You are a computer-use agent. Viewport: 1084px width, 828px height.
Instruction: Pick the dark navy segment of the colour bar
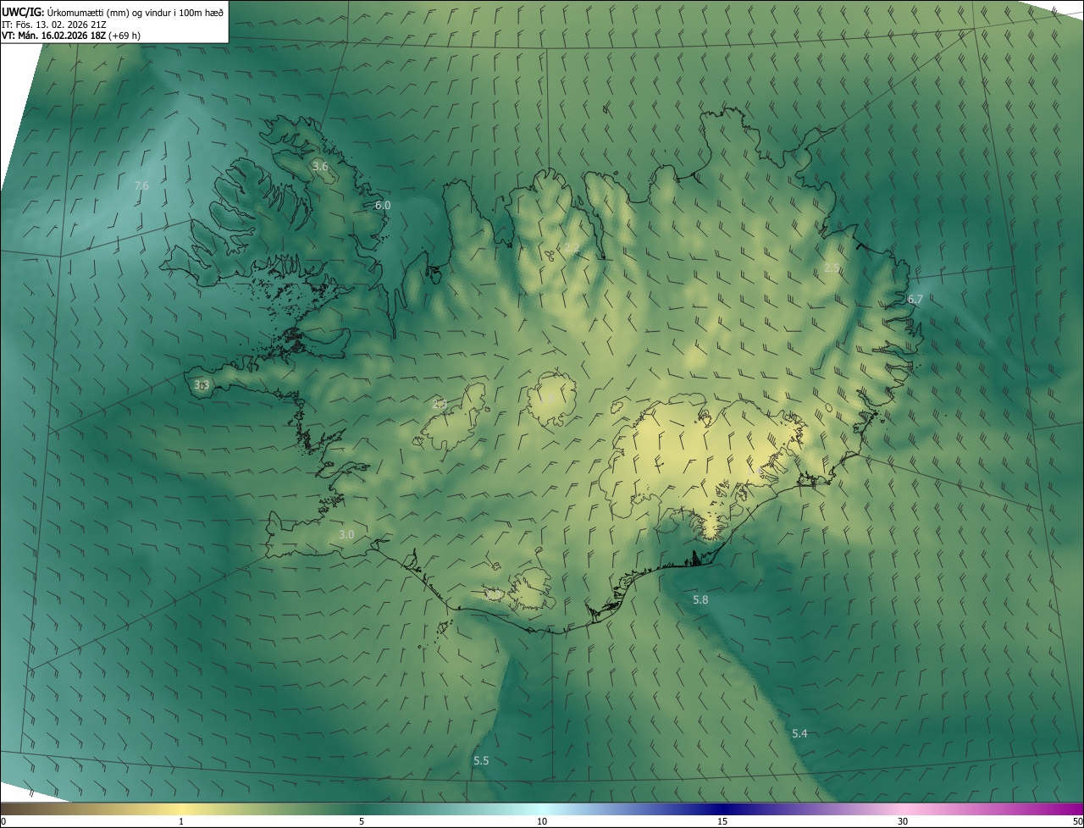pos(722,809)
